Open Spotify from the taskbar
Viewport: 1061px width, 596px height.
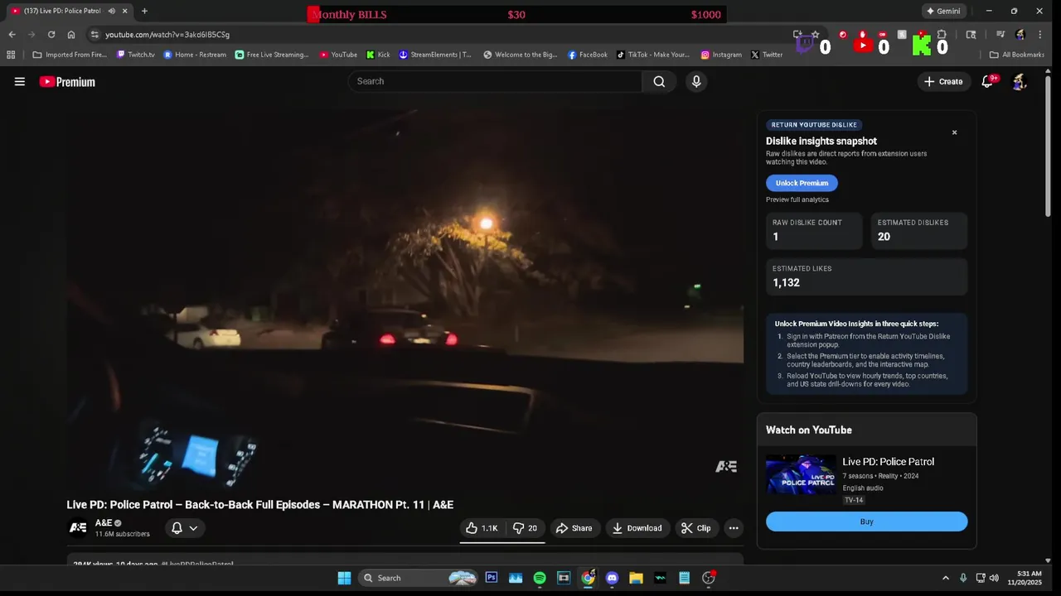[x=540, y=578]
